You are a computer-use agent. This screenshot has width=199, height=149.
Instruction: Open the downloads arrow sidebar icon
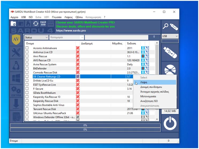16,103
